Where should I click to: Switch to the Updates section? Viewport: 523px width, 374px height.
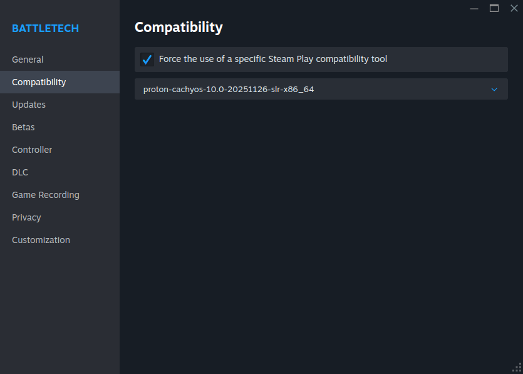(60, 105)
